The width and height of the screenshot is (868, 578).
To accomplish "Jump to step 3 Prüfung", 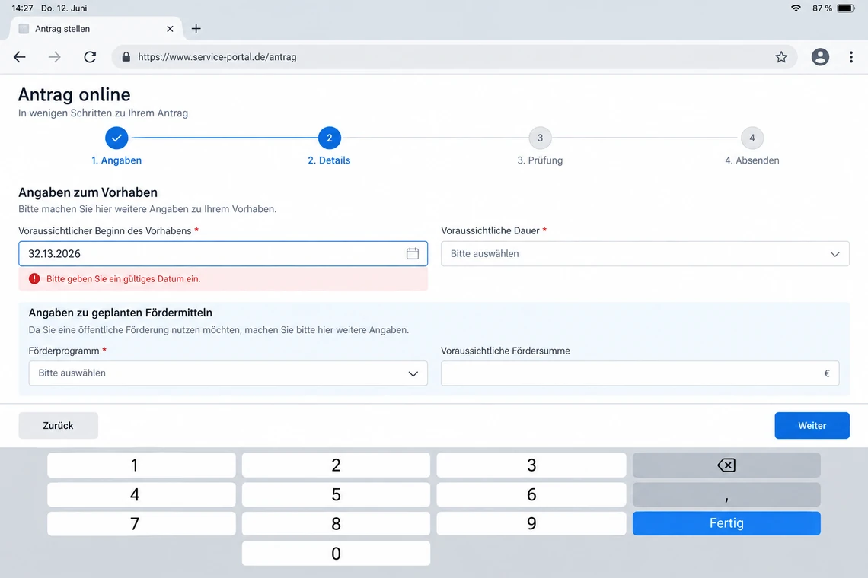I will pos(541,138).
